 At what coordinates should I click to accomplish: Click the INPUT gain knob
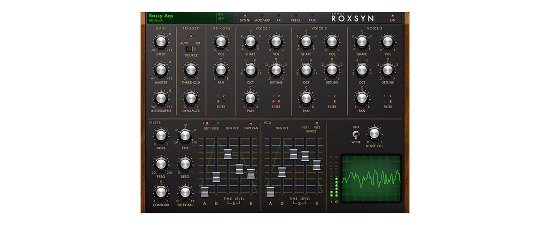(161, 42)
